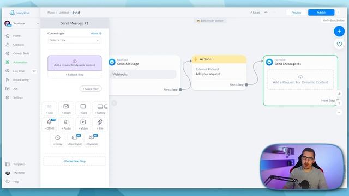This screenshot has height=196, width=349.
Task: Click the Send Message #1 sidebar title
Action: click(75, 23)
